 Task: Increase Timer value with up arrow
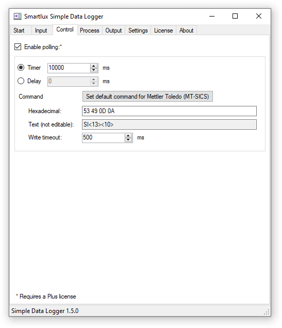[x=94, y=66]
